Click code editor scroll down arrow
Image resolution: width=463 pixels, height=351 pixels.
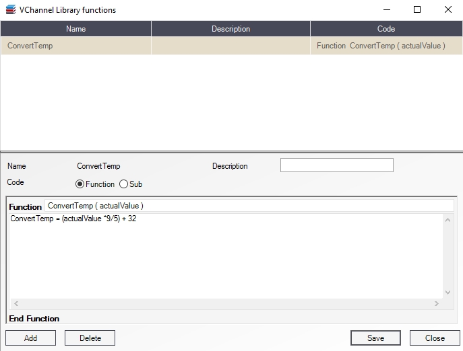click(448, 292)
